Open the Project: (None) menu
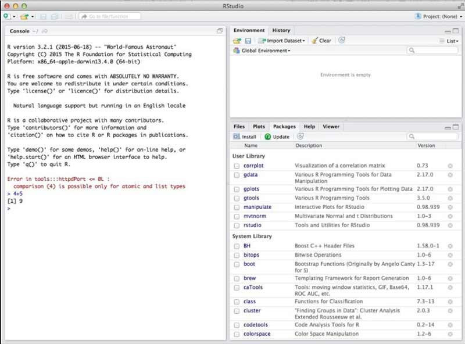The width and height of the screenshot is (465, 344). tap(439, 16)
